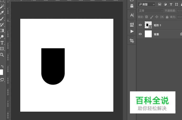Viewport: 182px width, 120px height.
Task: Open the Character panel (A| icon)
Action: pos(132,15)
